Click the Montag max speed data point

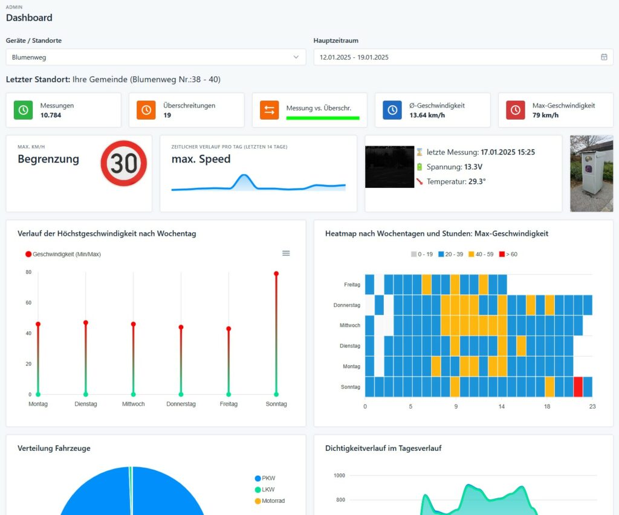click(38, 324)
